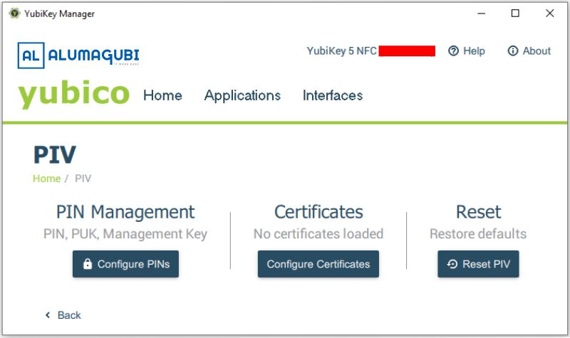This screenshot has height=338, width=570.
Task: Open the Applications menu
Action: pyautogui.click(x=242, y=95)
